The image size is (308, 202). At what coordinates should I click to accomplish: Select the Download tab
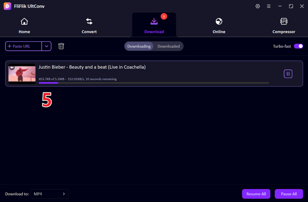[x=154, y=25]
